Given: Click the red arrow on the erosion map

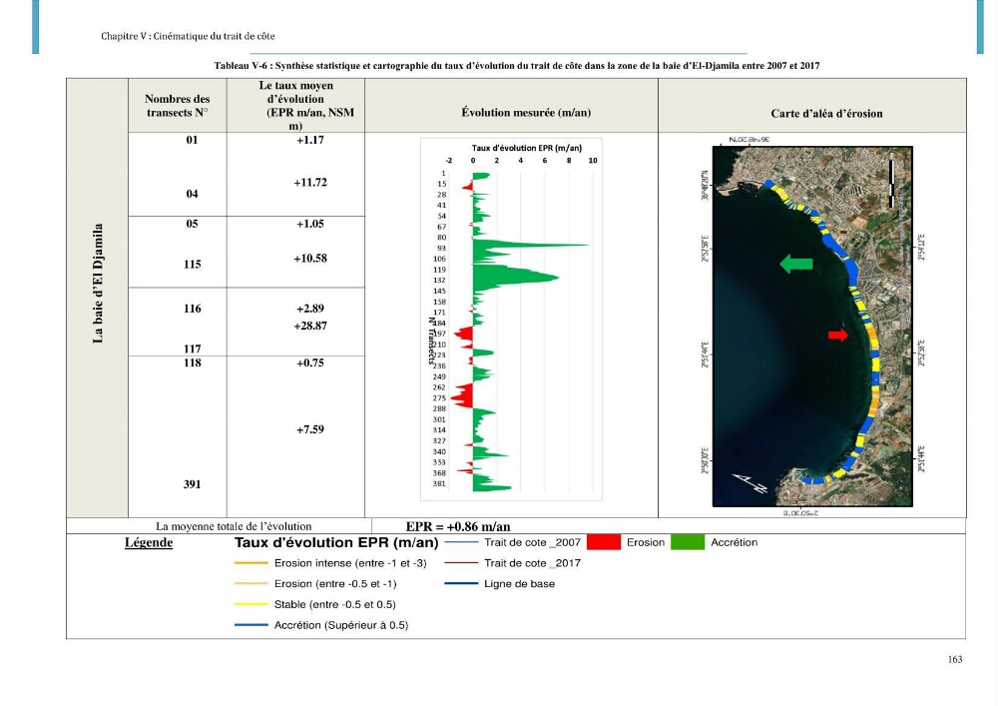Looking at the screenshot, I should click(838, 335).
